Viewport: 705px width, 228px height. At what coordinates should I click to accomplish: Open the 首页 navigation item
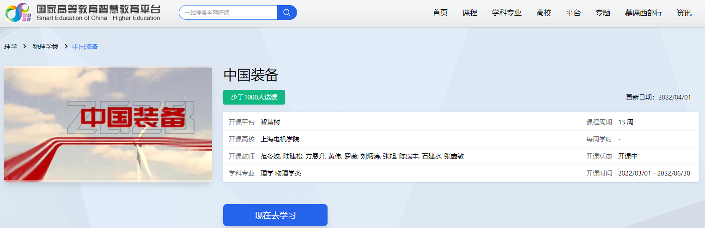440,13
